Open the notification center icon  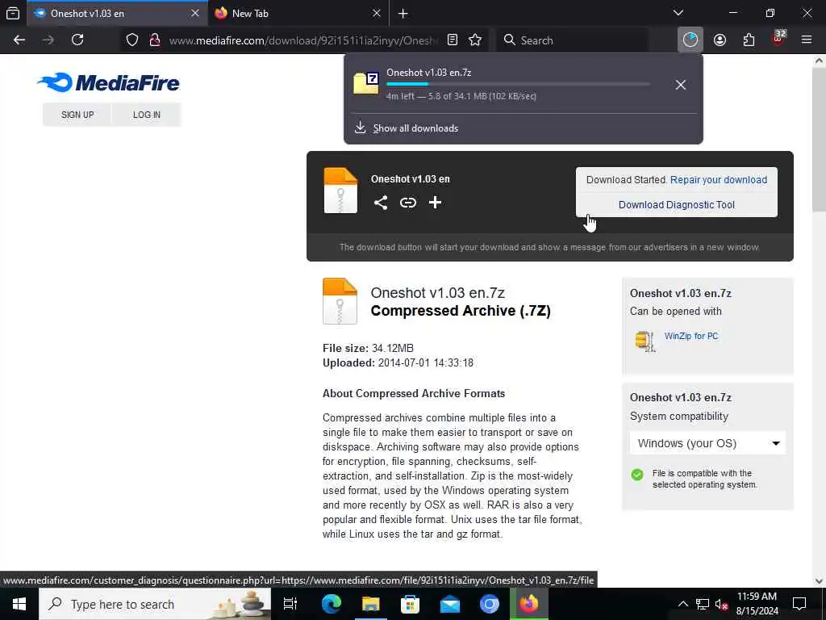point(799,604)
